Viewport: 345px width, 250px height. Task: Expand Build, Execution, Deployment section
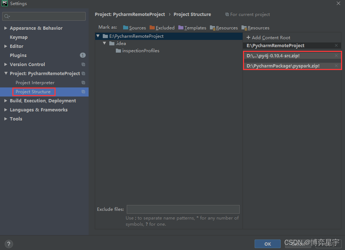click(6, 101)
